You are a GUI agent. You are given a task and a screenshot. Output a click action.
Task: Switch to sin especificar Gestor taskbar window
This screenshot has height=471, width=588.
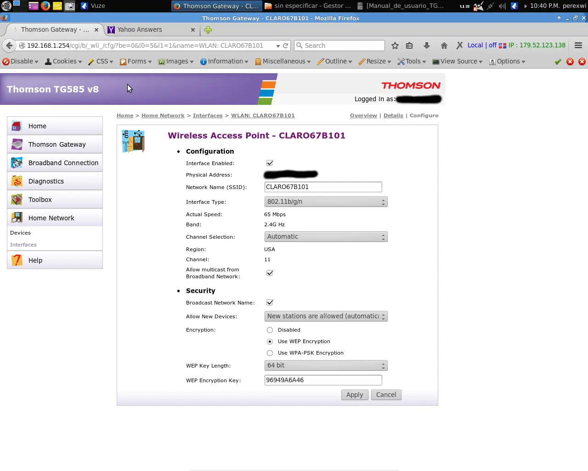click(x=308, y=6)
